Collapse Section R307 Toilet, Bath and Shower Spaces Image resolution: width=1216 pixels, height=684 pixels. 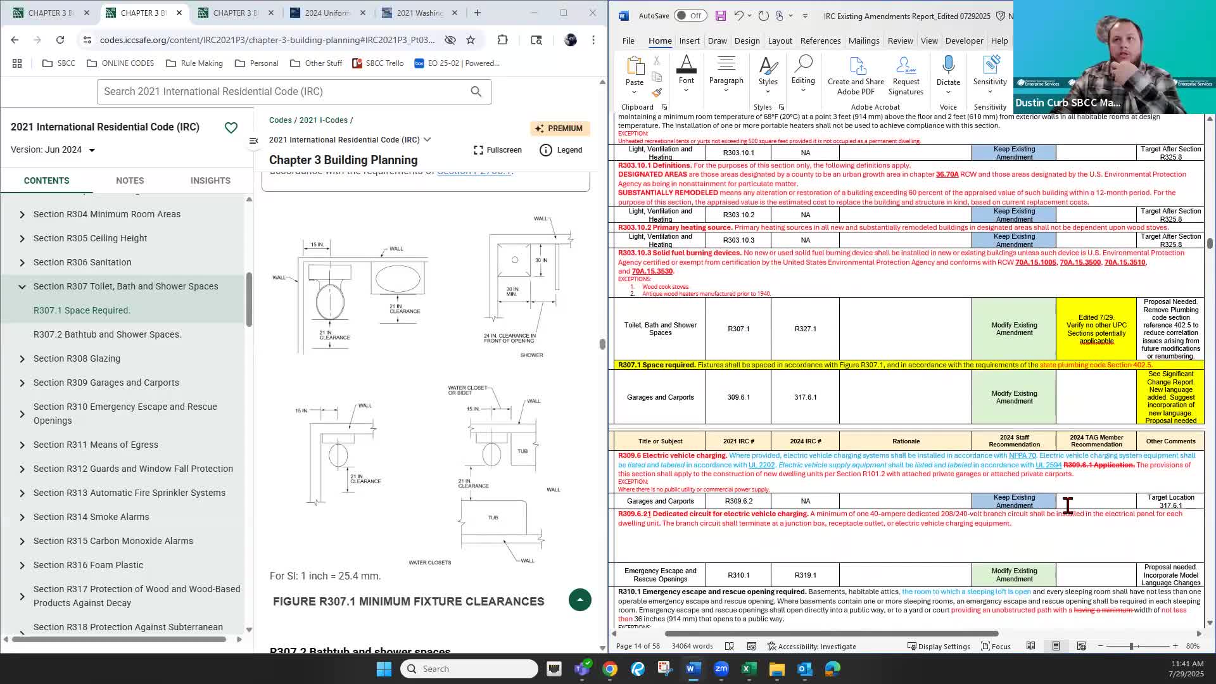(x=22, y=287)
